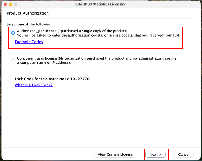Close the licensing window with red button
The height and width of the screenshot is (161, 202).
(5, 4)
